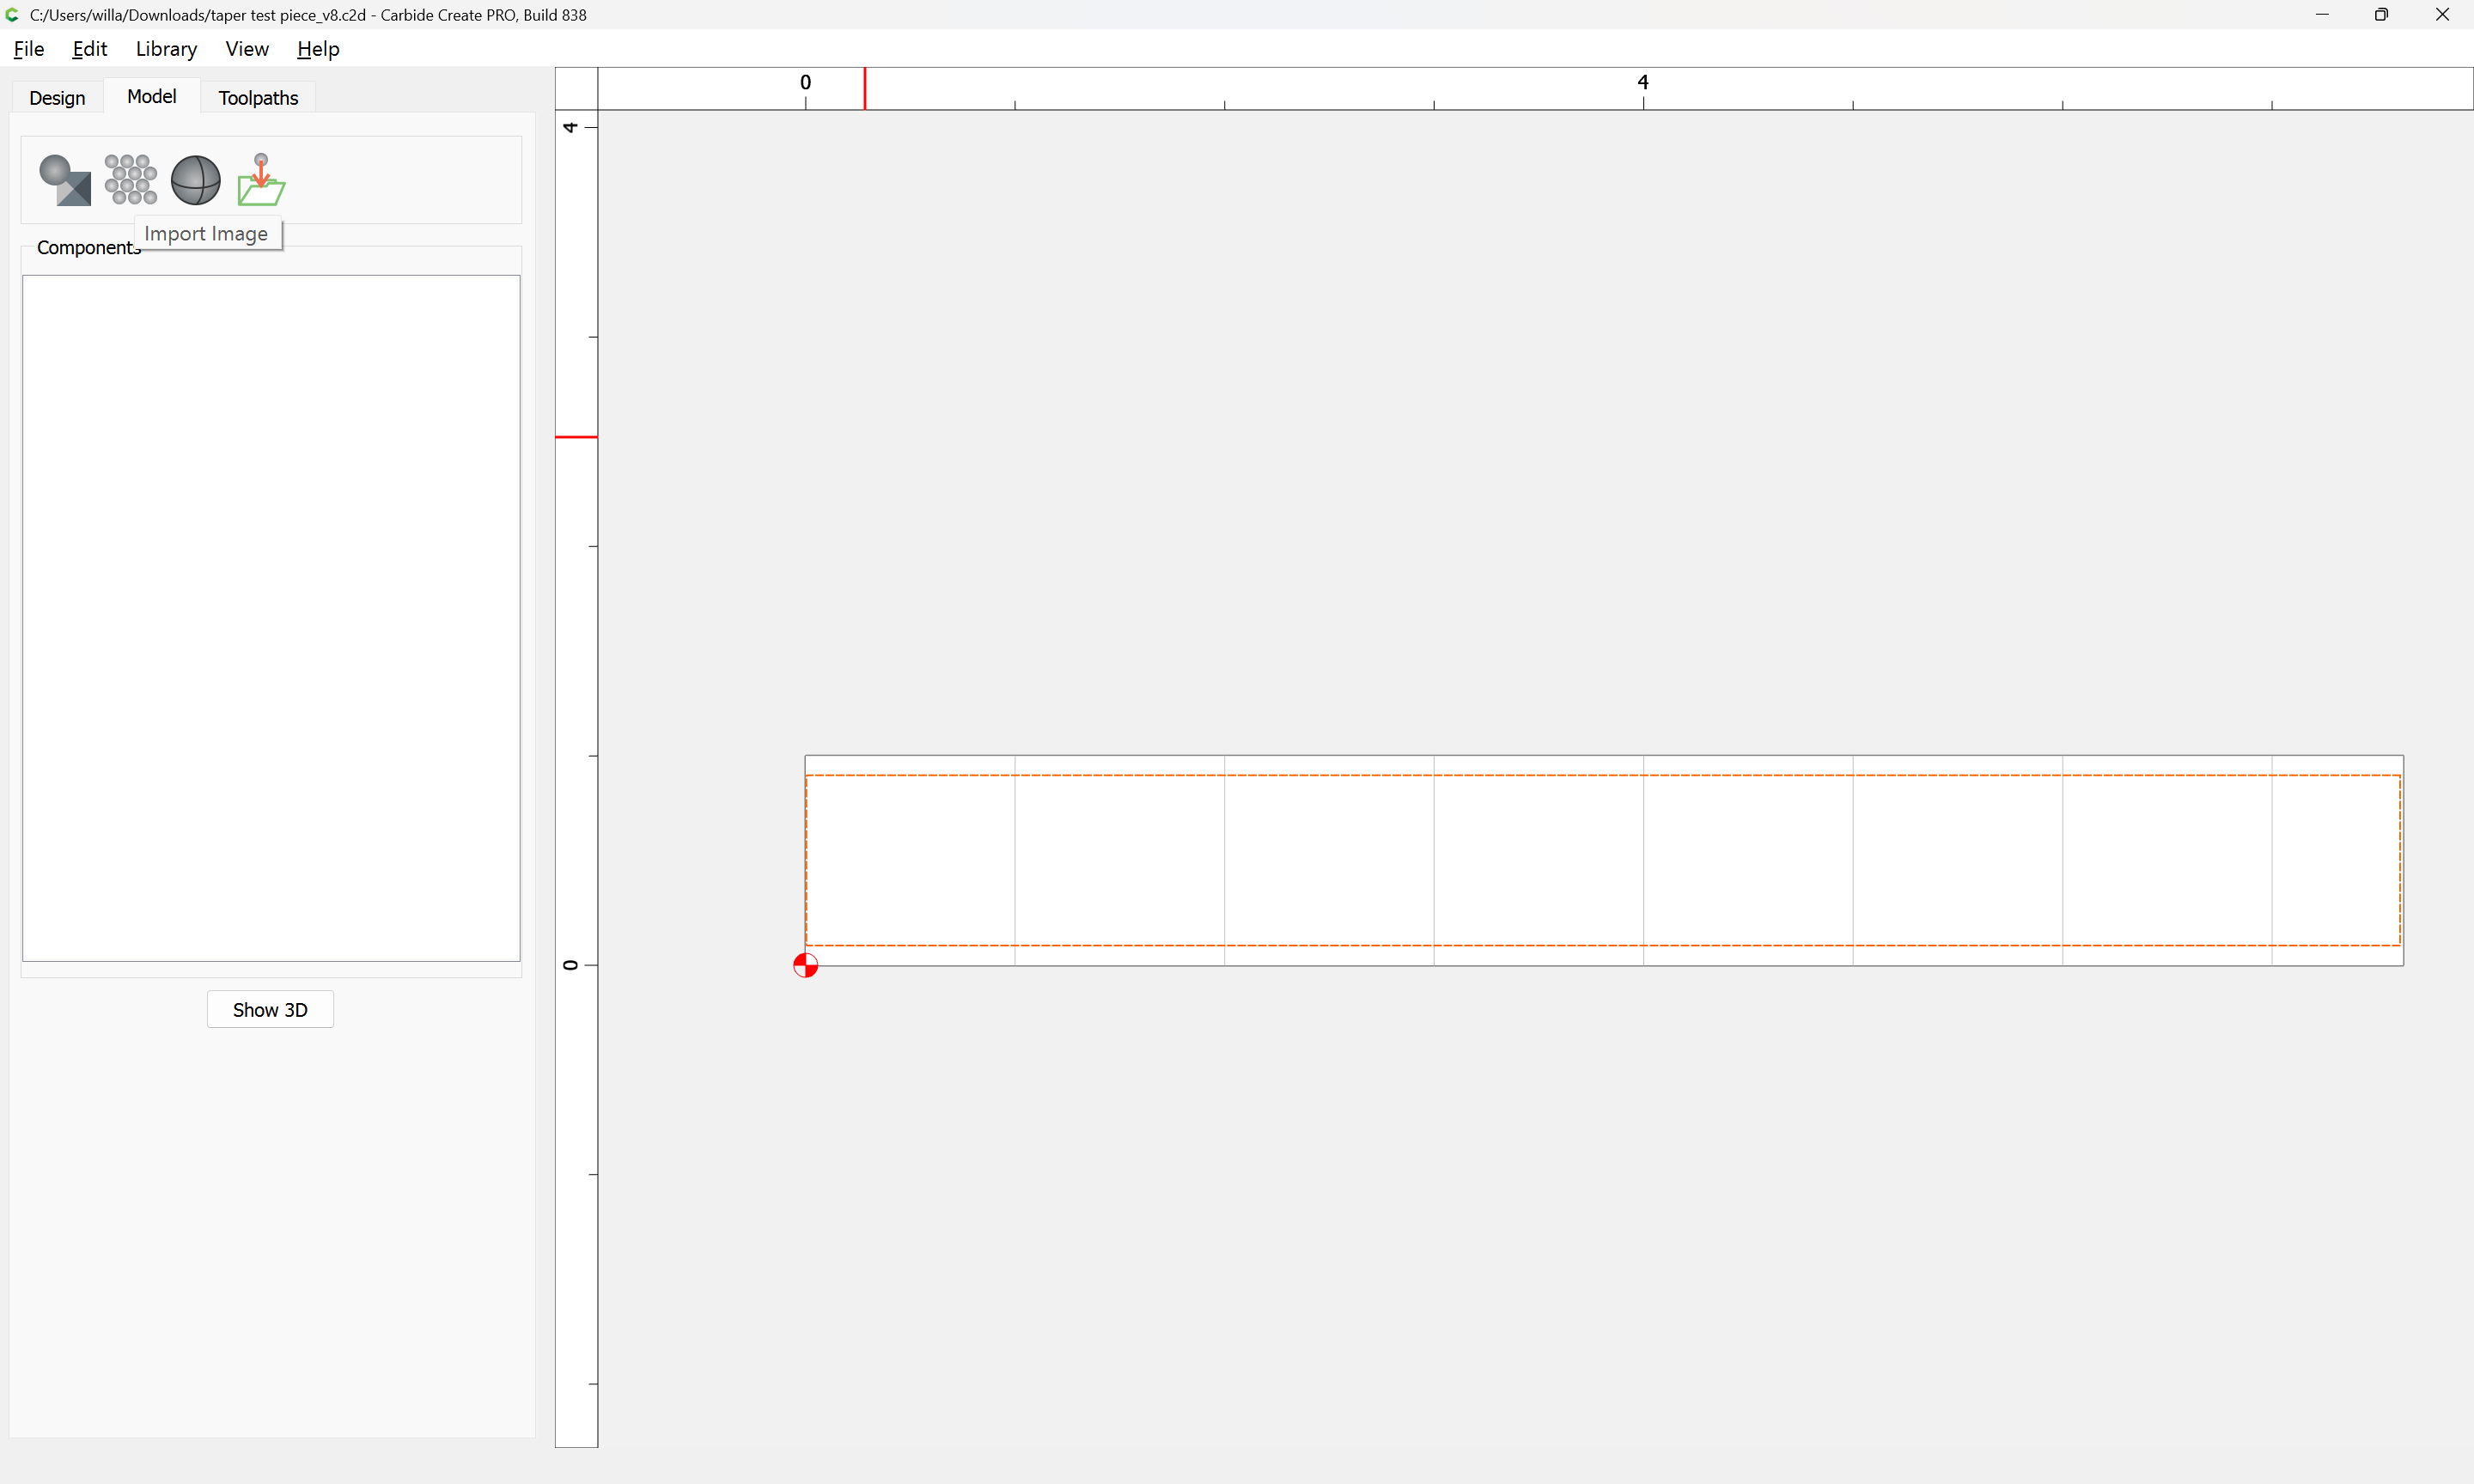Viewport: 2474px width, 1484px height.
Task: Click inside the empty Components list
Action: [x=271, y=617]
